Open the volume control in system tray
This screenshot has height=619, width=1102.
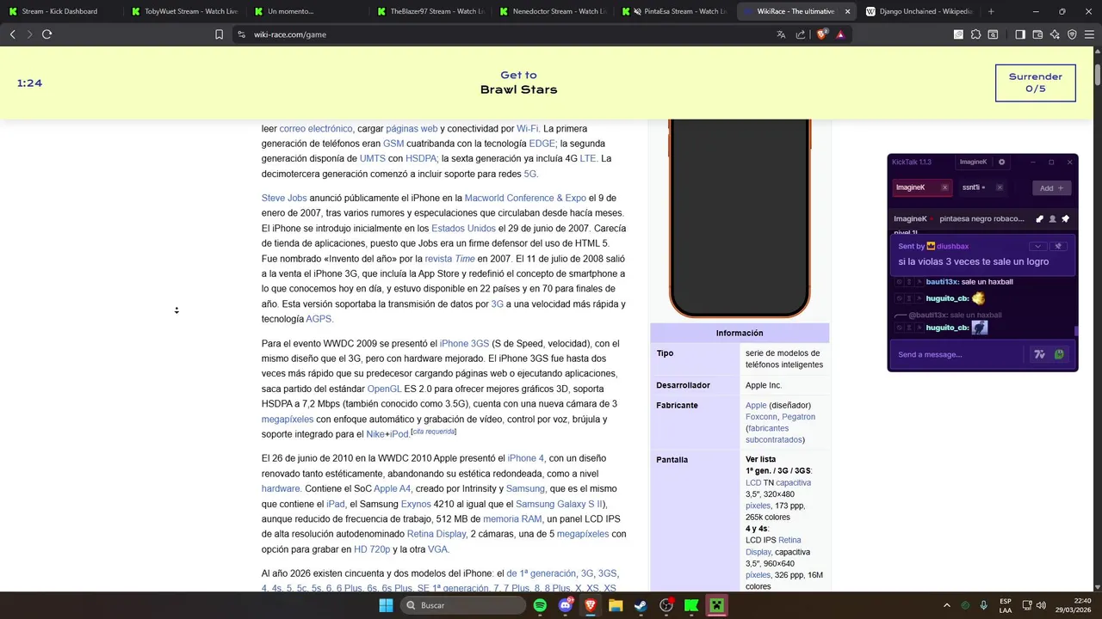pos(1041,605)
